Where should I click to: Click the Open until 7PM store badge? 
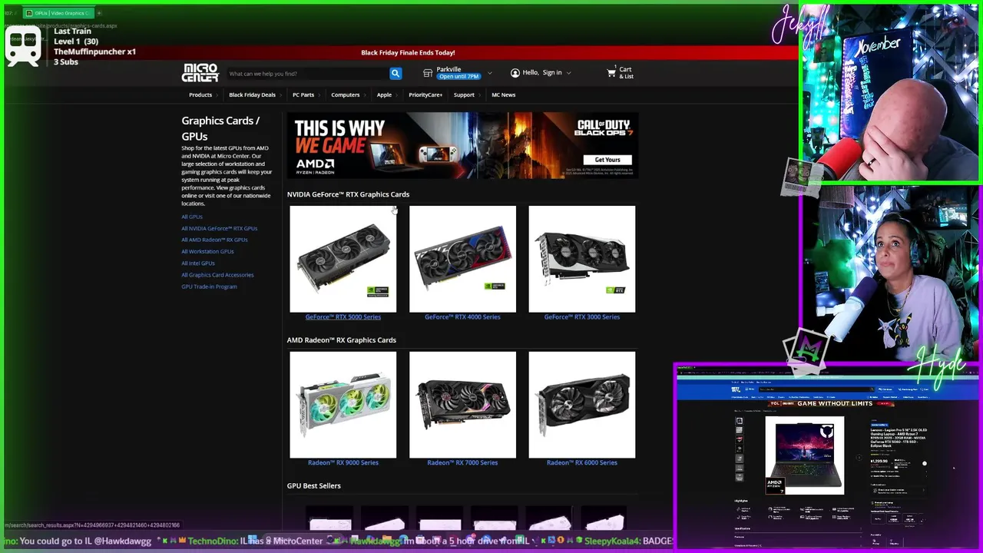point(459,77)
